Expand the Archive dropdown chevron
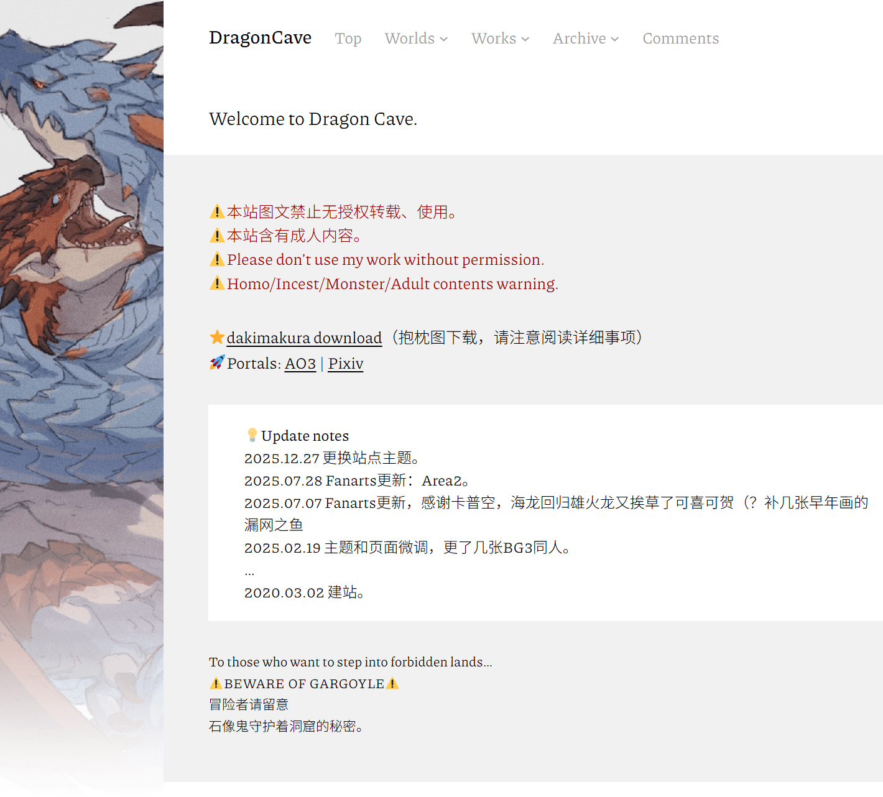The image size is (883, 797). point(615,39)
